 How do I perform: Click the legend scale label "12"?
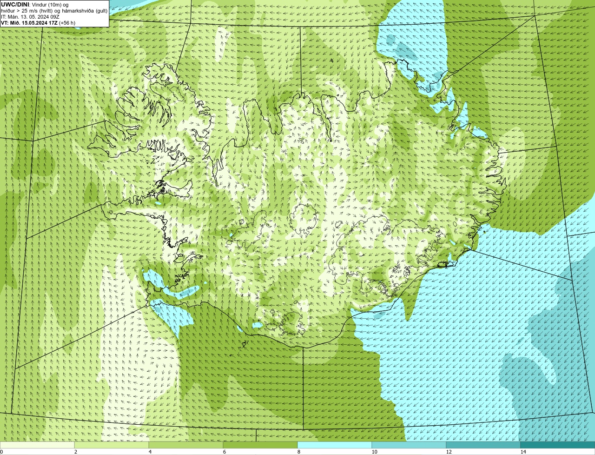pos(449,452)
